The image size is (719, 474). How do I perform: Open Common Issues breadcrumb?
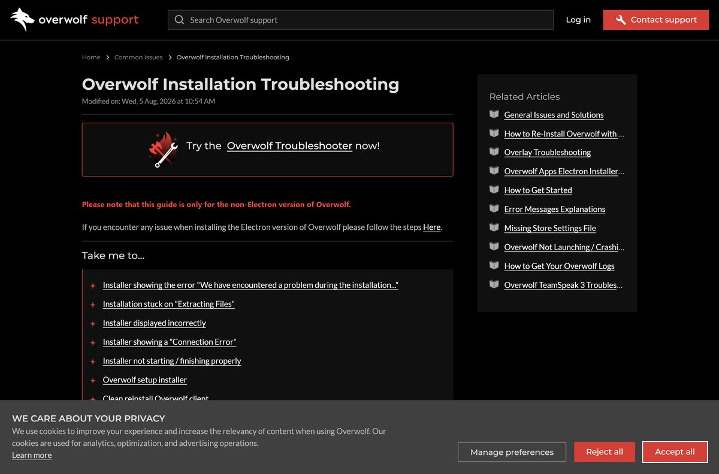coord(138,57)
